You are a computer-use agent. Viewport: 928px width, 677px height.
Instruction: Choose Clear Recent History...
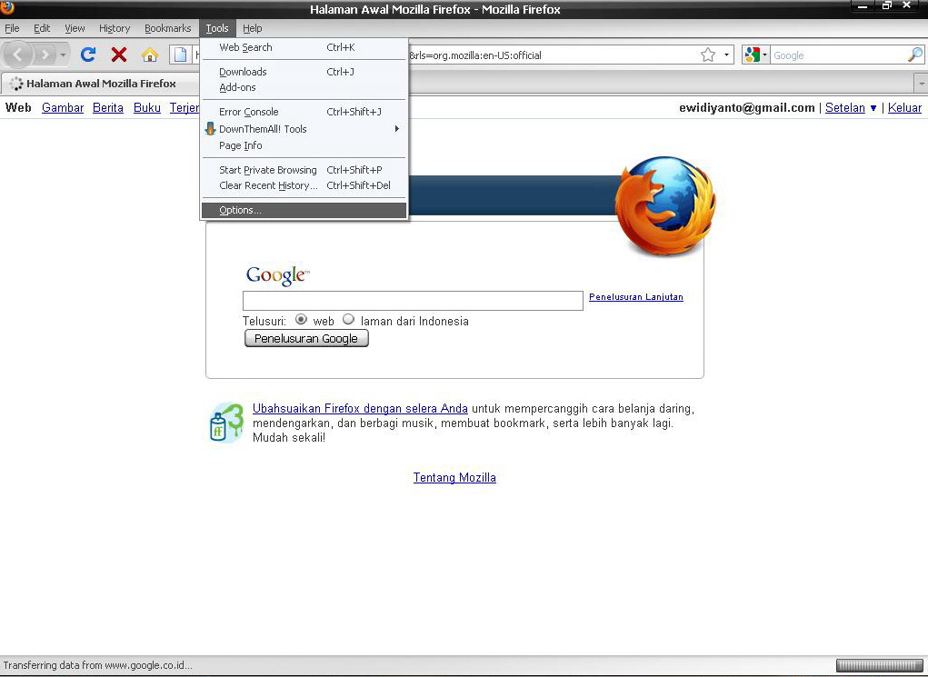pyautogui.click(x=304, y=185)
